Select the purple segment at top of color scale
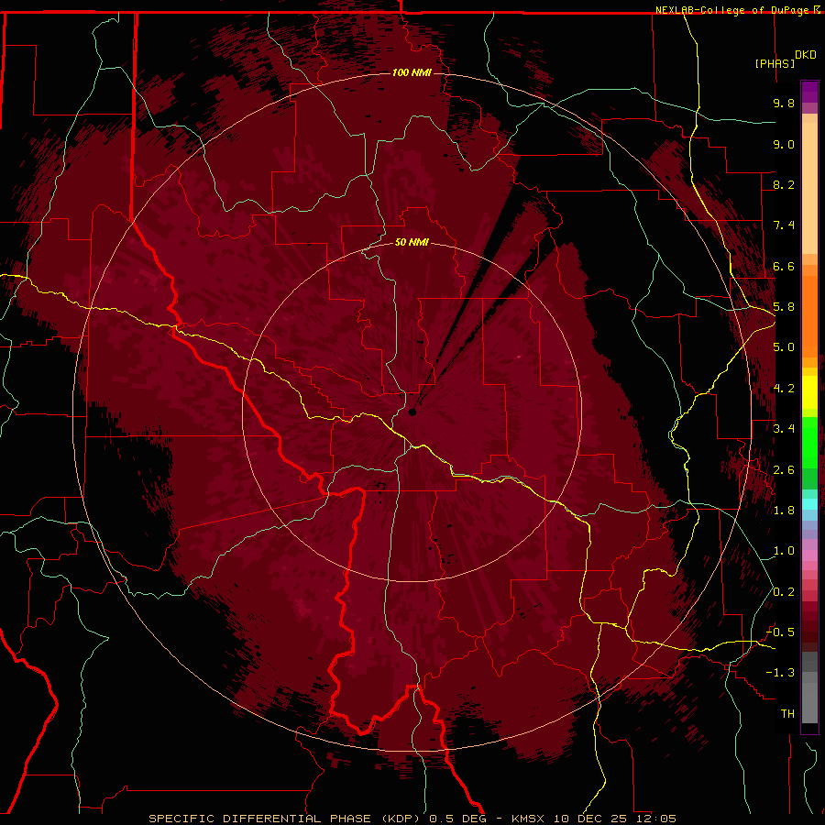 tap(809, 92)
